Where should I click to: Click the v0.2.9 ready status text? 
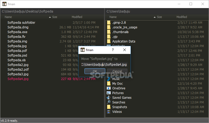[x=9, y=121]
